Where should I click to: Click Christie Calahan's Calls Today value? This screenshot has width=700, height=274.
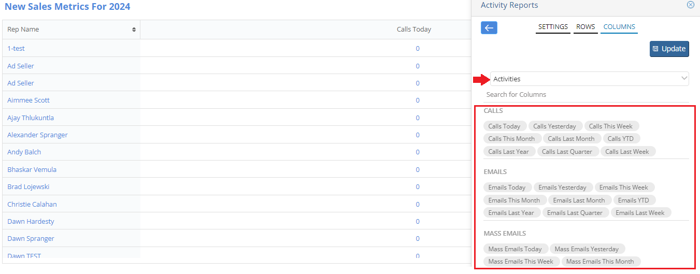coord(418,204)
